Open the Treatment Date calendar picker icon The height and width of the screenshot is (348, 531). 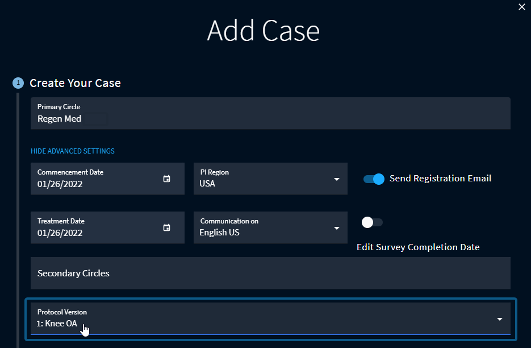166,227
